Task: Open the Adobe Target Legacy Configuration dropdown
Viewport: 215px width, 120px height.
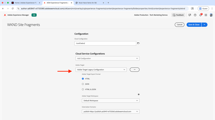Action: (x=101, y=70)
